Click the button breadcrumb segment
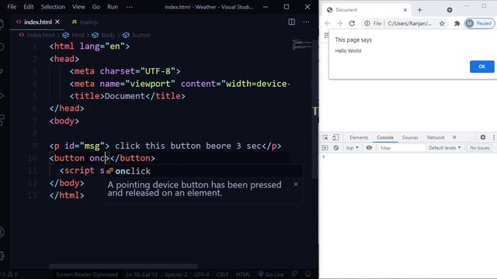Viewport: 497px width, 279px height. [137, 35]
